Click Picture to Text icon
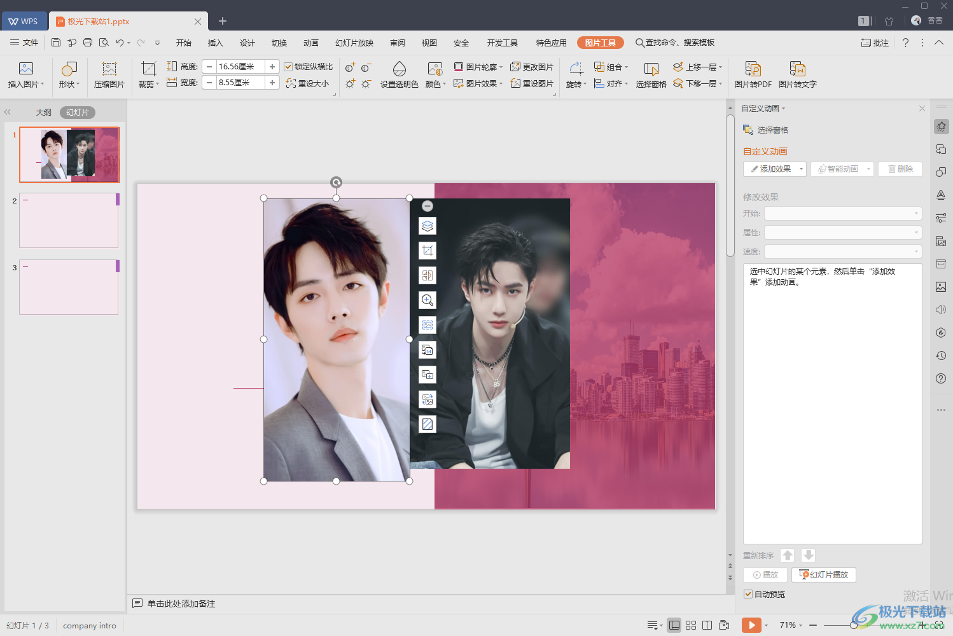 pyautogui.click(x=798, y=69)
